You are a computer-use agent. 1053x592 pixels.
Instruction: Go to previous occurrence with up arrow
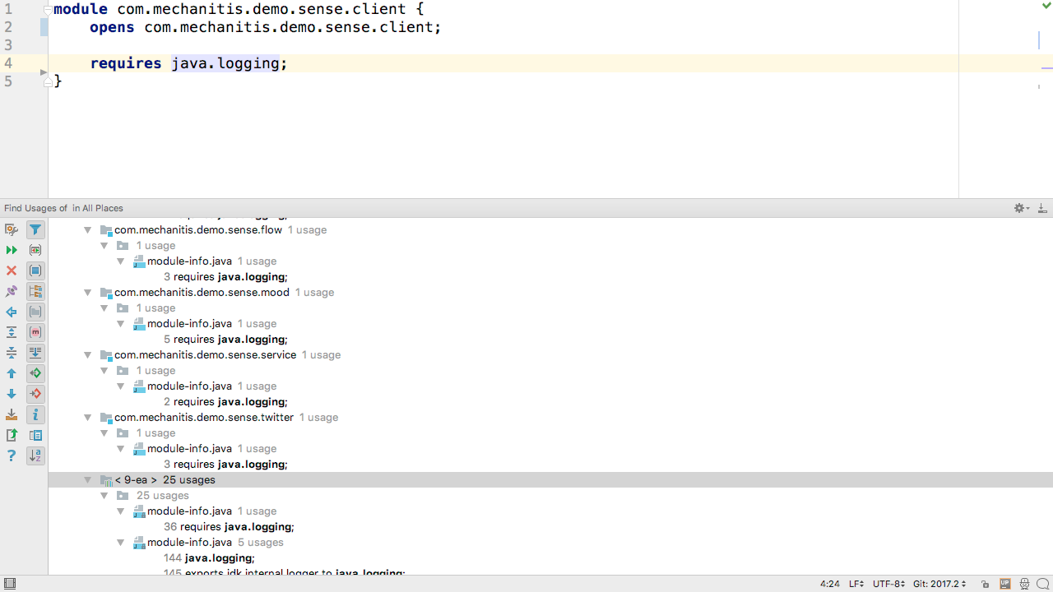pyautogui.click(x=12, y=373)
